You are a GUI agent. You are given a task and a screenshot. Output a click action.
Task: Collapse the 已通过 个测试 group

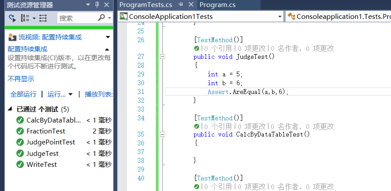click(x=10, y=109)
